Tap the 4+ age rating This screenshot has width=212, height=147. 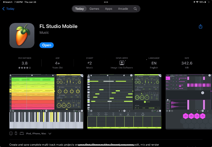click(x=57, y=63)
